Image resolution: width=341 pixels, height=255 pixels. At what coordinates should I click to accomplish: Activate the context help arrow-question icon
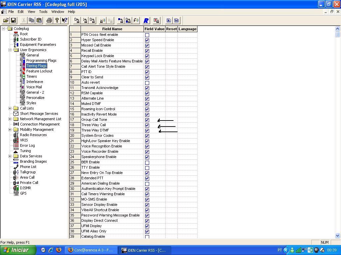click(65, 20)
